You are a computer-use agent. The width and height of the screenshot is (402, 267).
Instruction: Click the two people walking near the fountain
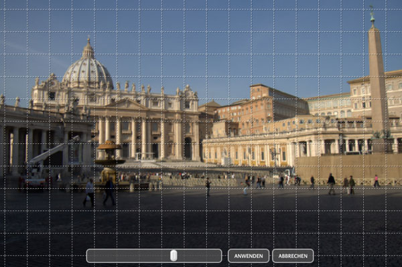99,192
